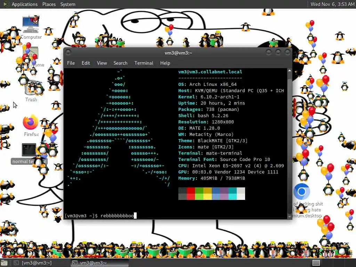Screen dimensions: 356x267
Task: Open the Edit menu in terminal
Action: 86,63
